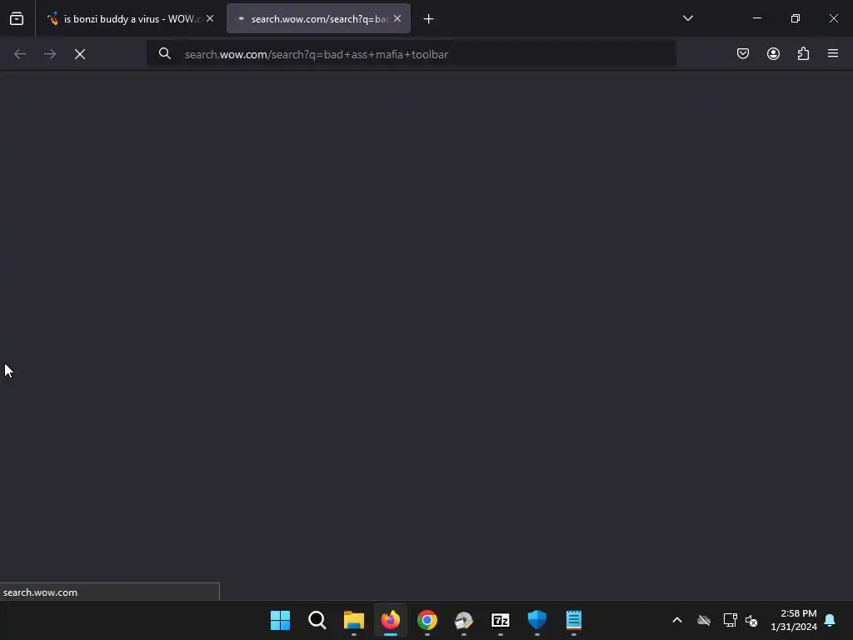Go back one page
This screenshot has height=640, width=853.
coord(20,54)
